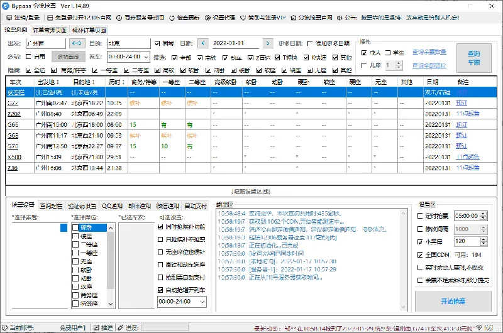The height and width of the screenshot is (333, 503).
Task: Toggle 定时抢票 in settings area
Action: coord(420,216)
